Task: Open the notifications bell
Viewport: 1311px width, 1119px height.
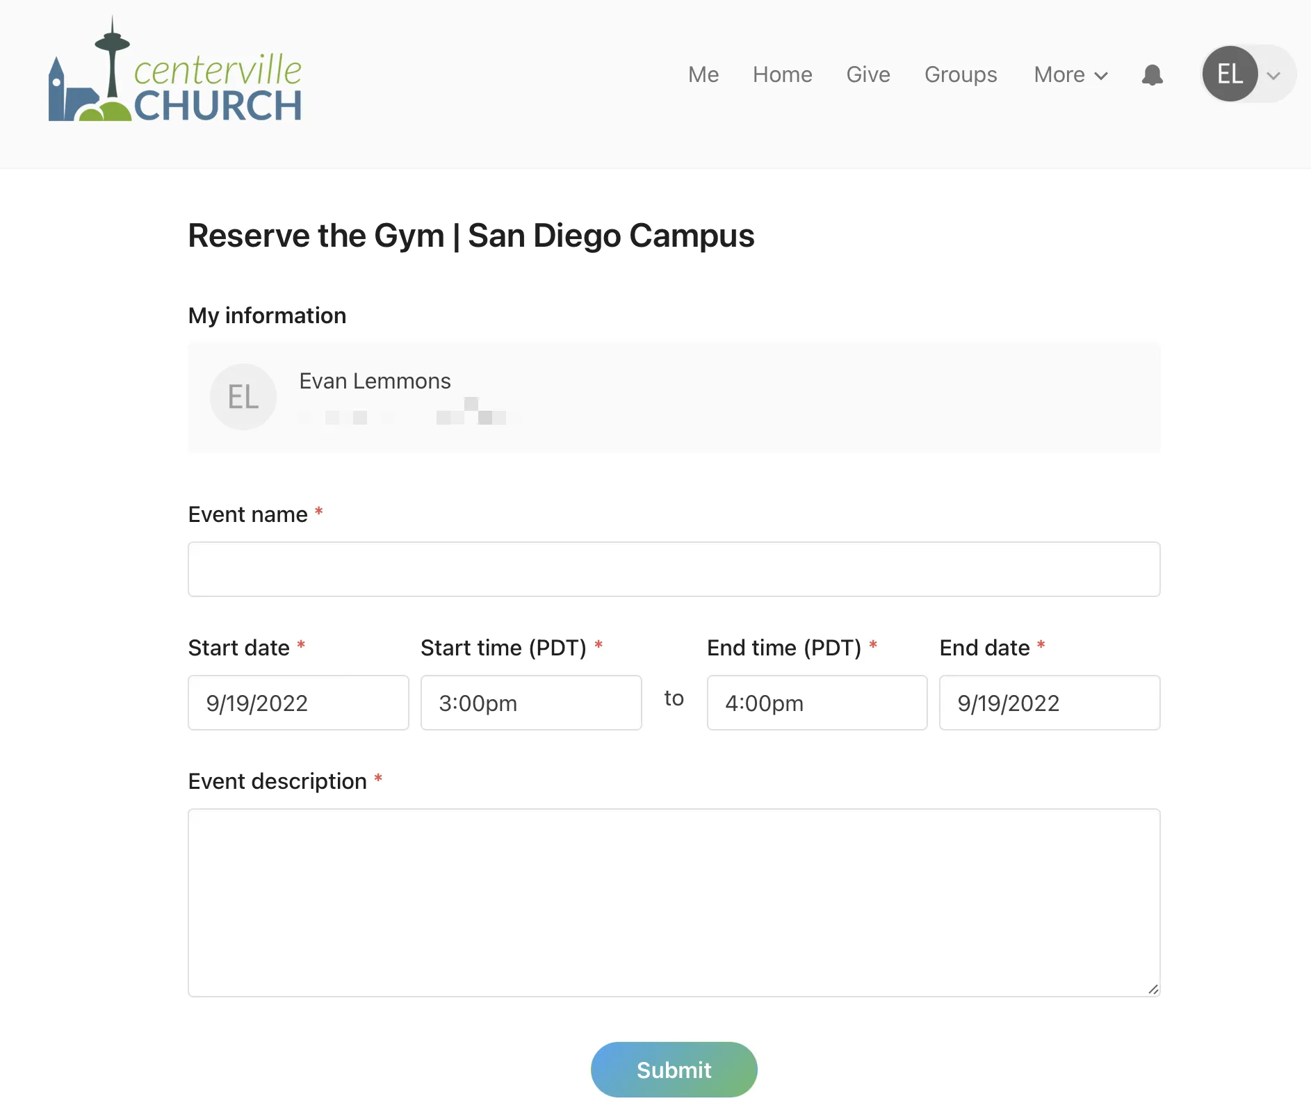Action: pos(1152,75)
